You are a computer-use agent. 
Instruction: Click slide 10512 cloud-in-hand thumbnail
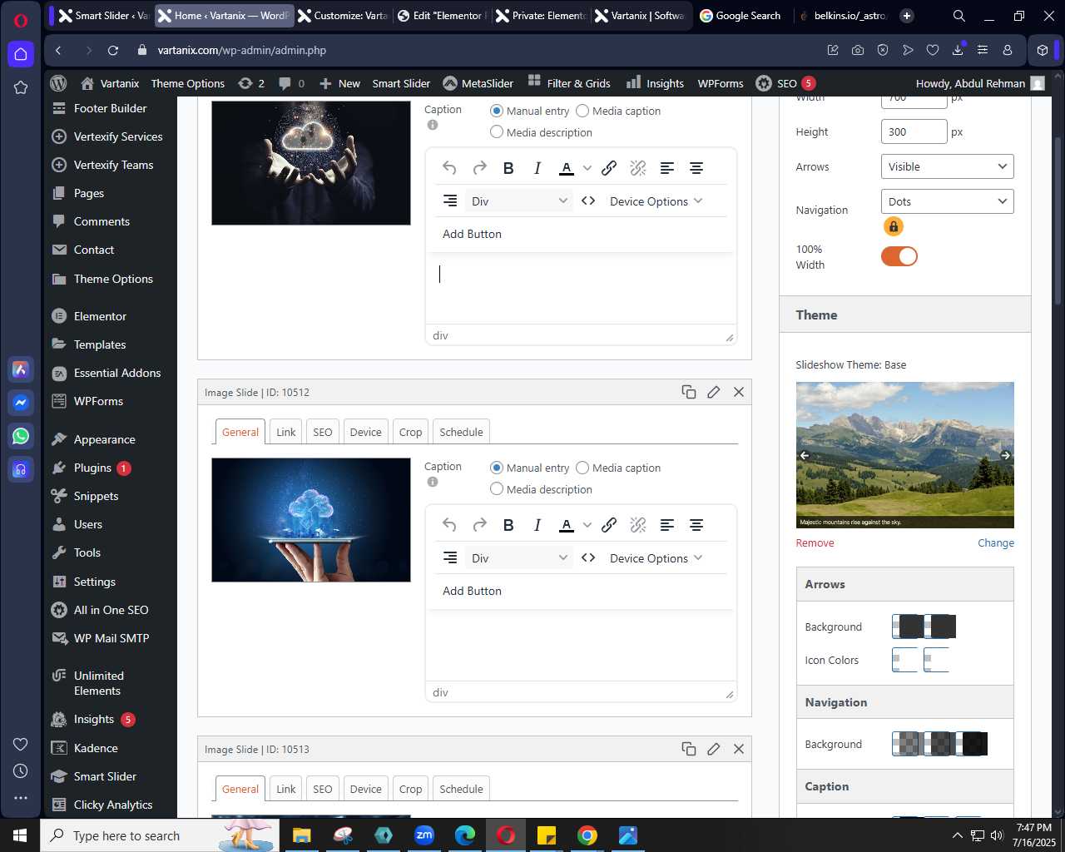311,520
